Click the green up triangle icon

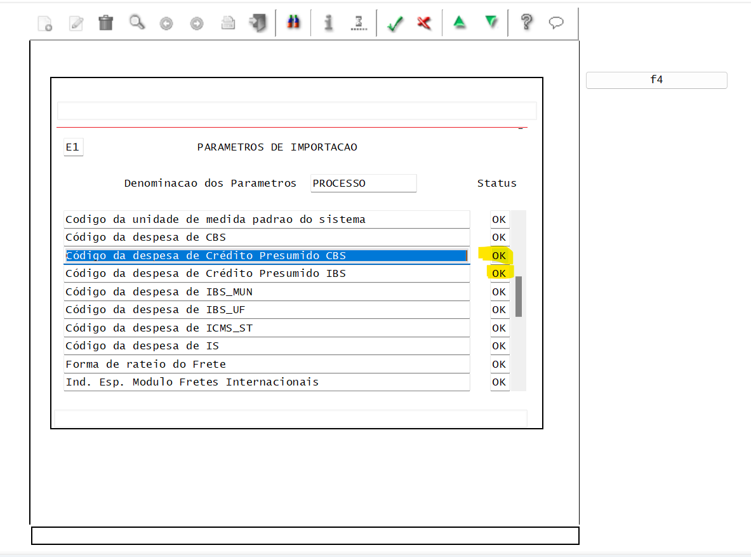tap(458, 22)
